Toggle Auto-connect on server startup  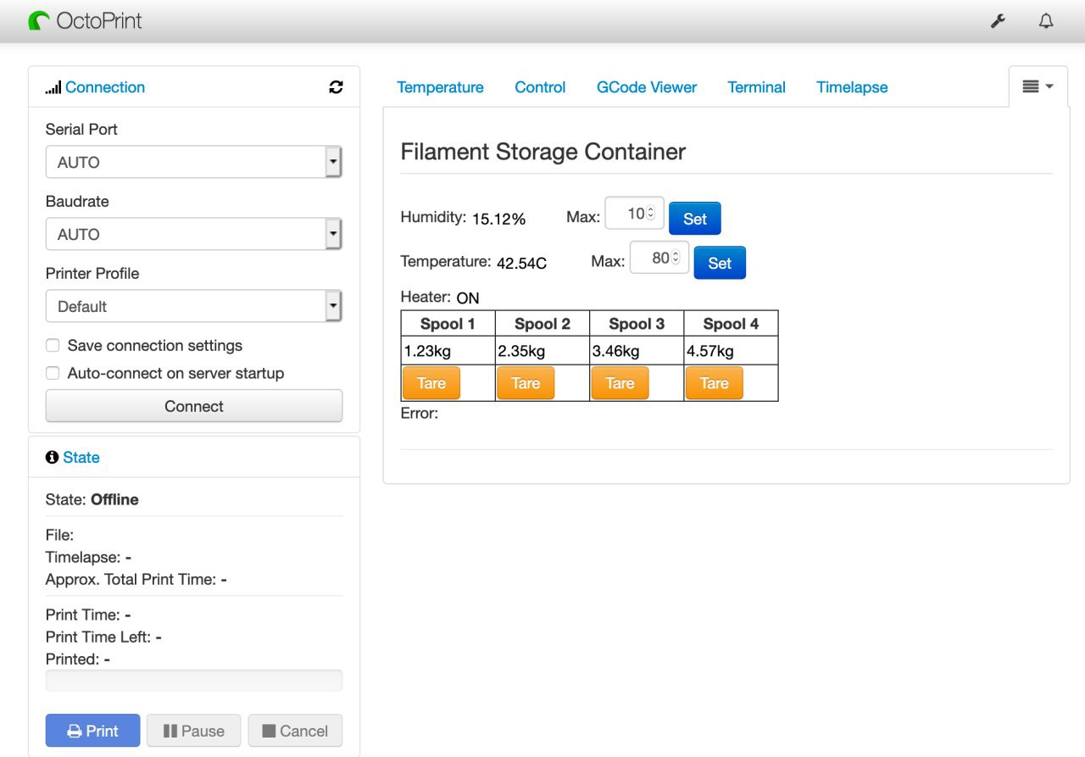click(53, 374)
